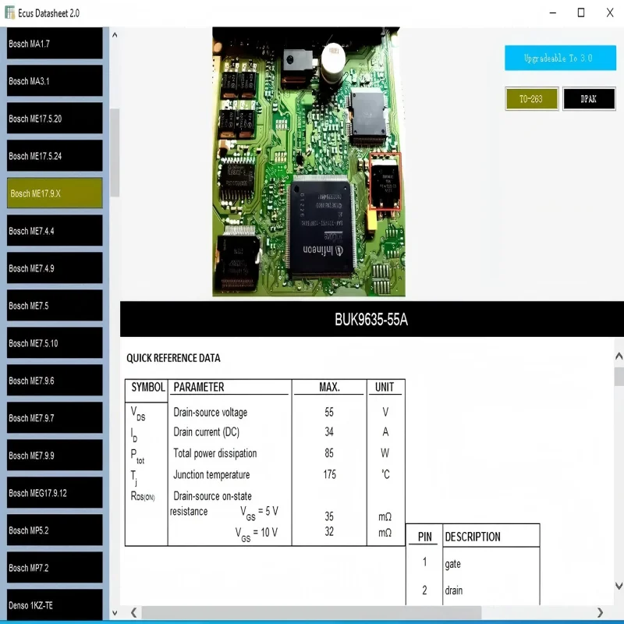Select Bosch ME7.4.9 from the list
This screenshot has width=624, height=624.
54,268
